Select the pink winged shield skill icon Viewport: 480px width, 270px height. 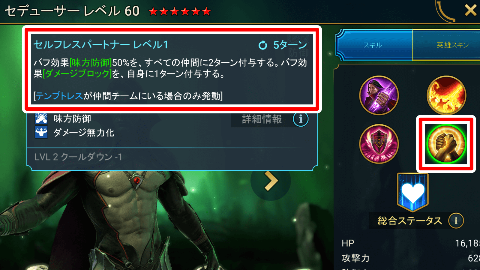[379, 144]
